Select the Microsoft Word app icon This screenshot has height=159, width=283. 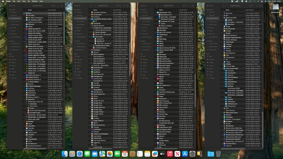point(158,68)
